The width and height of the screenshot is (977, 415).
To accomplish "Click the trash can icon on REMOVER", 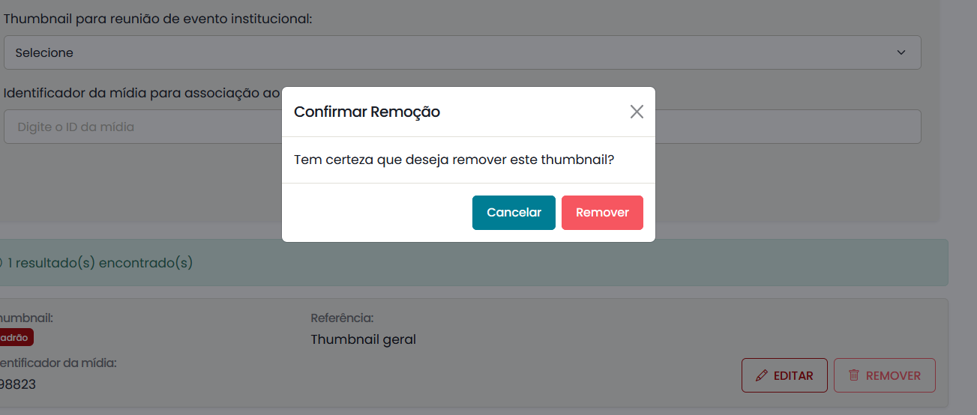I will coord(853,376).
